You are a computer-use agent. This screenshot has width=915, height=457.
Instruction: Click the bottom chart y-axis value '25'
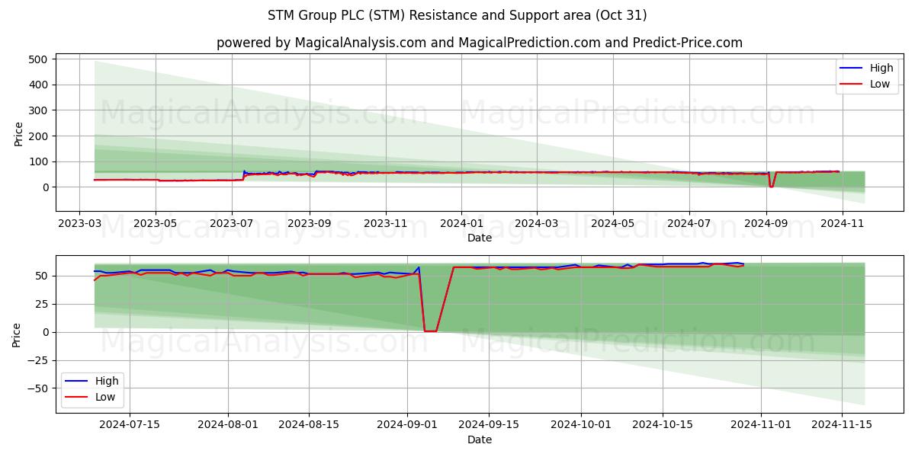[x=43, y=304]
